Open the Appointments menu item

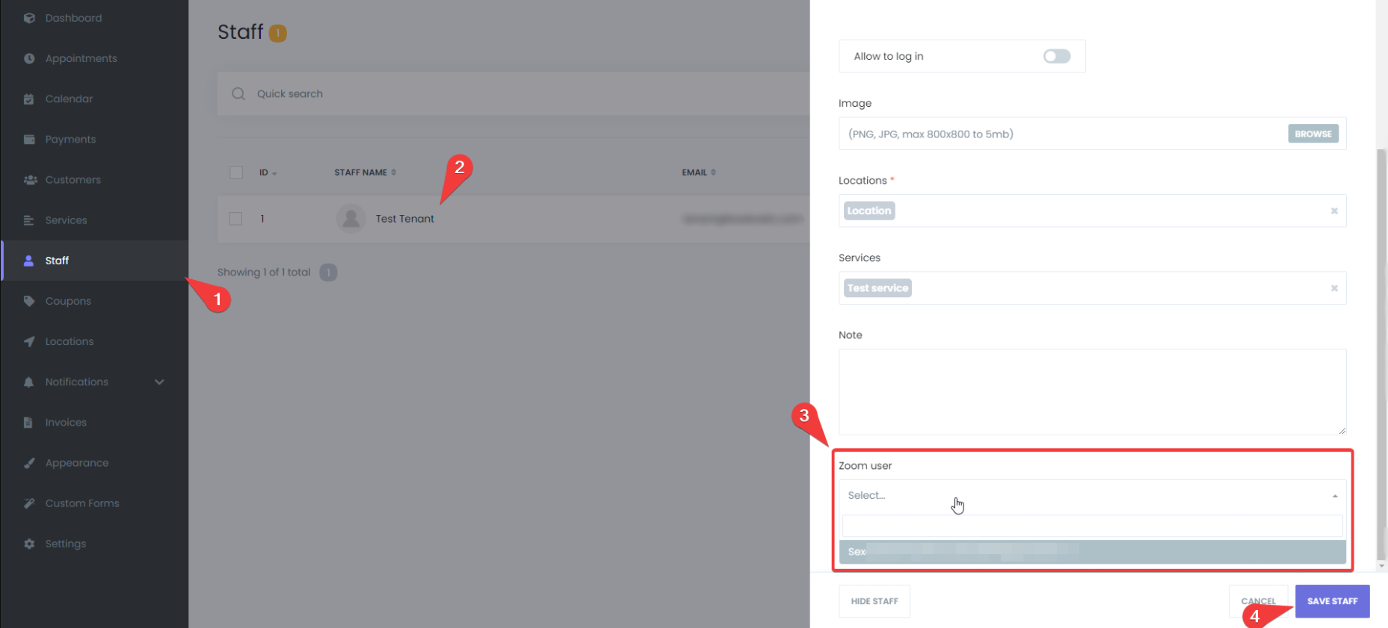[81, 58]
